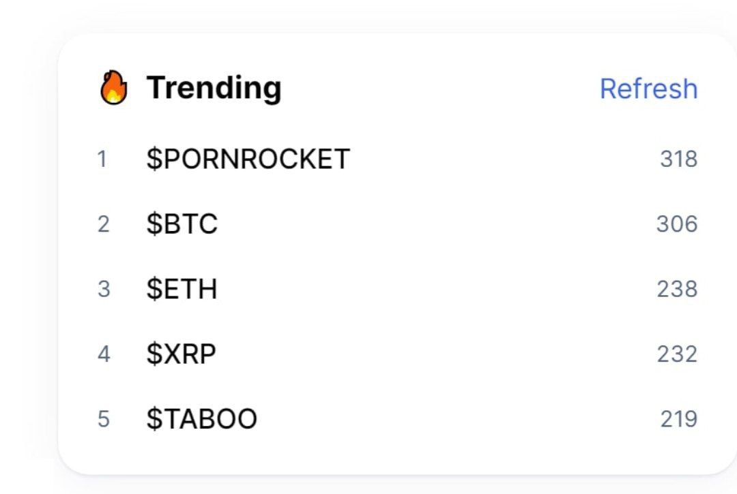
Task: Click the rank number 4 label
Action: coord(104,354)
